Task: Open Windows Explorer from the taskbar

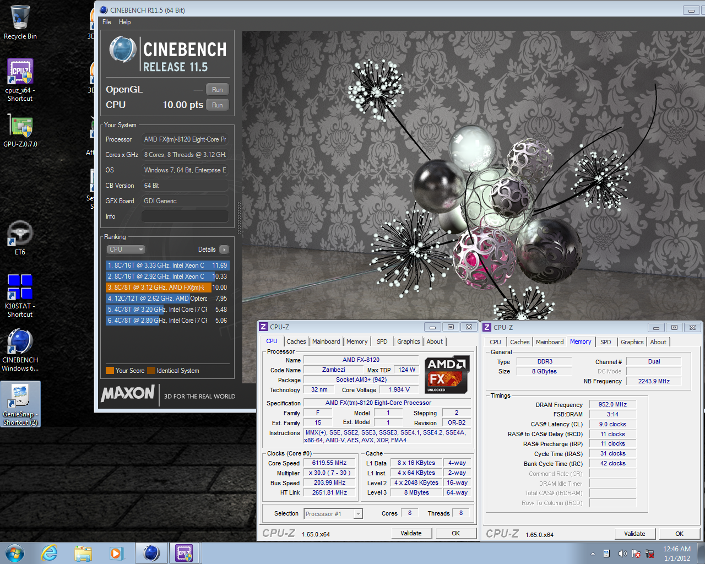Action: tap(83, 553)
